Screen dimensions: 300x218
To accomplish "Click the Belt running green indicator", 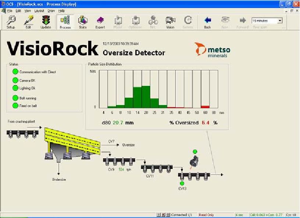I will [15, 98].
